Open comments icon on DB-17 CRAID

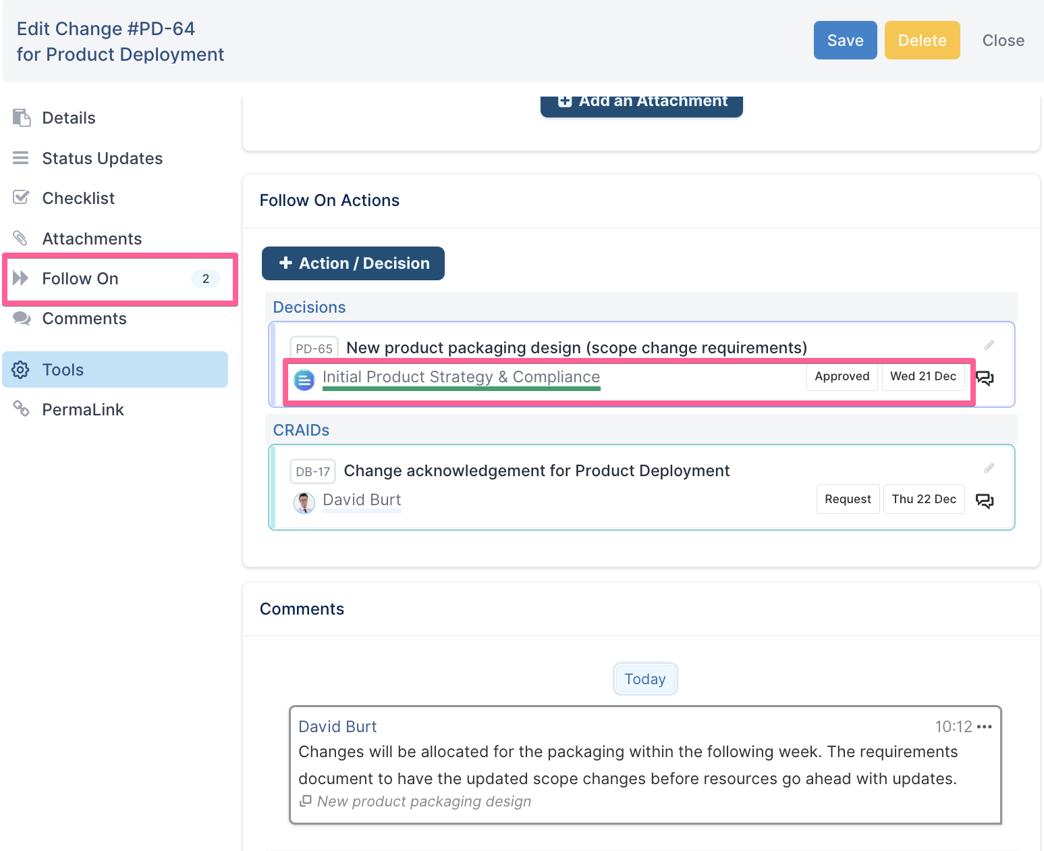point(985,501)
